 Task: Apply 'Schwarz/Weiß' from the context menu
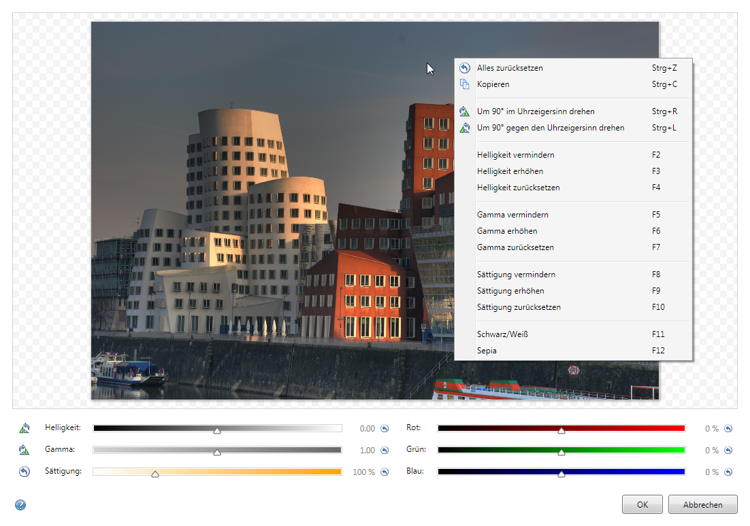504,334
